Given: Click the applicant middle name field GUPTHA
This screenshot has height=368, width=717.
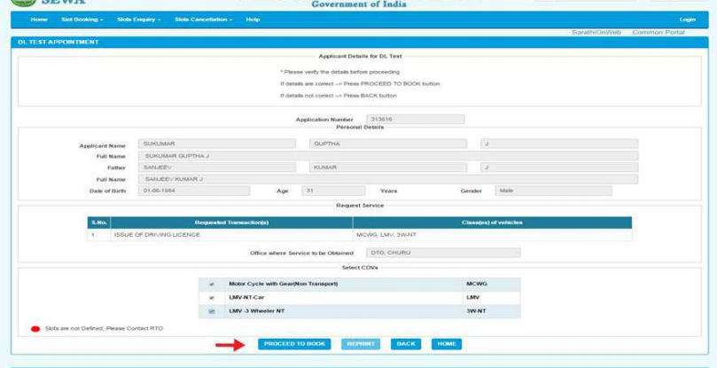Looking at the screenshot, I should 388,144.
